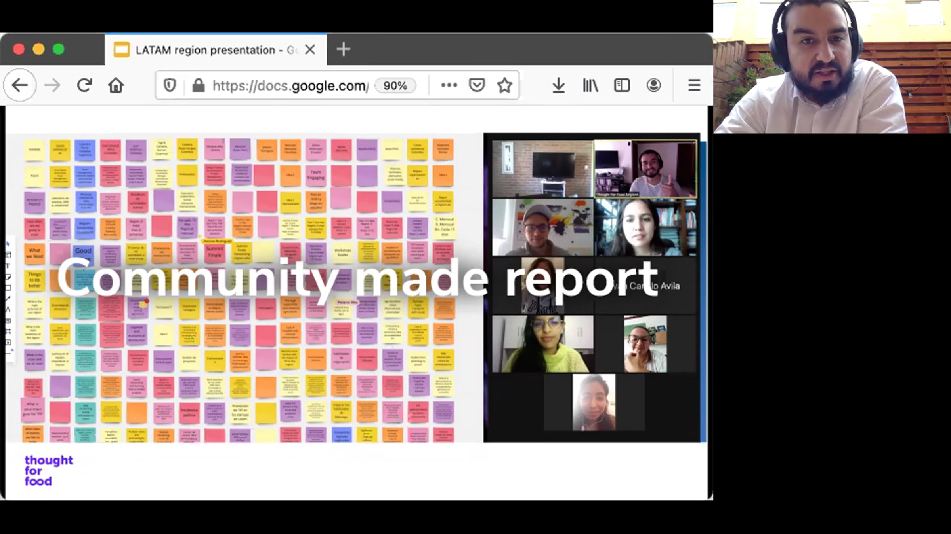
Task: Open the Firefox account icon
Action: [653, 85]
